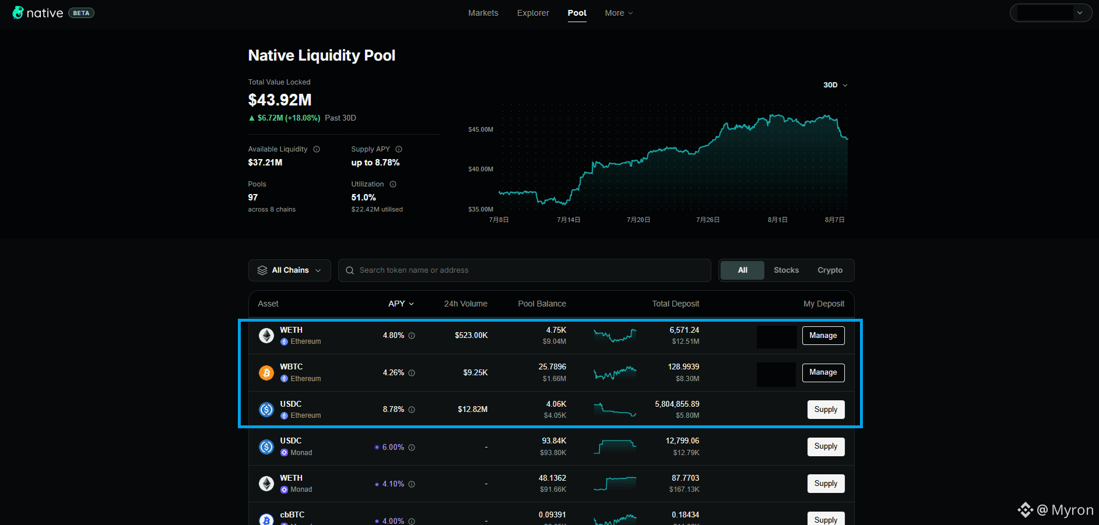Viewport: 1099px width, 525px height.
Task: Show APY info for USDC 8.78%
Action: pos(412,410)
